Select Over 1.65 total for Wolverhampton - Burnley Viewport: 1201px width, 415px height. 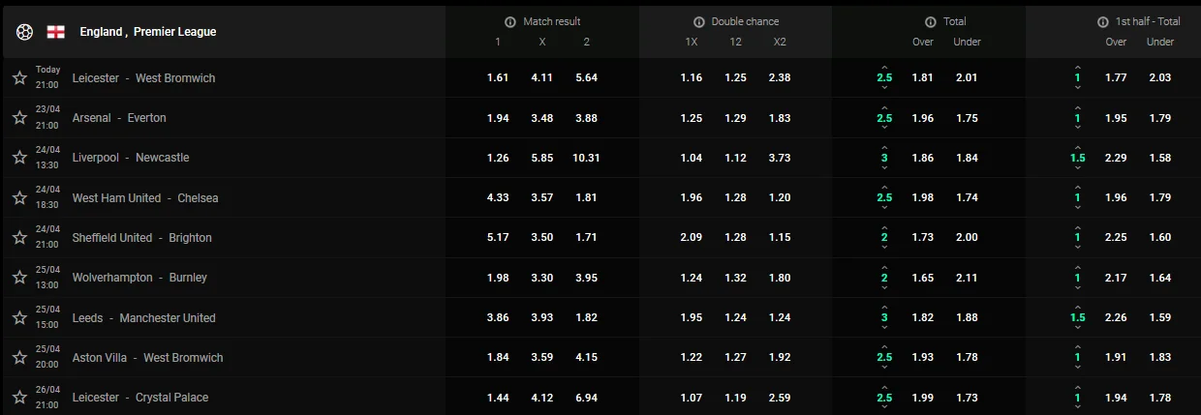point(923,278)
